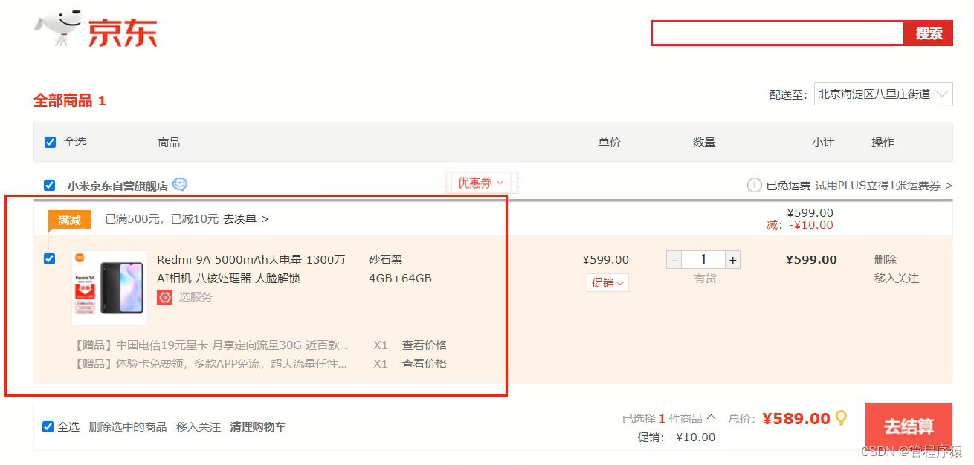Click the 选服务 link text
This screenshot has height=465, width=974.
point(196,296)
